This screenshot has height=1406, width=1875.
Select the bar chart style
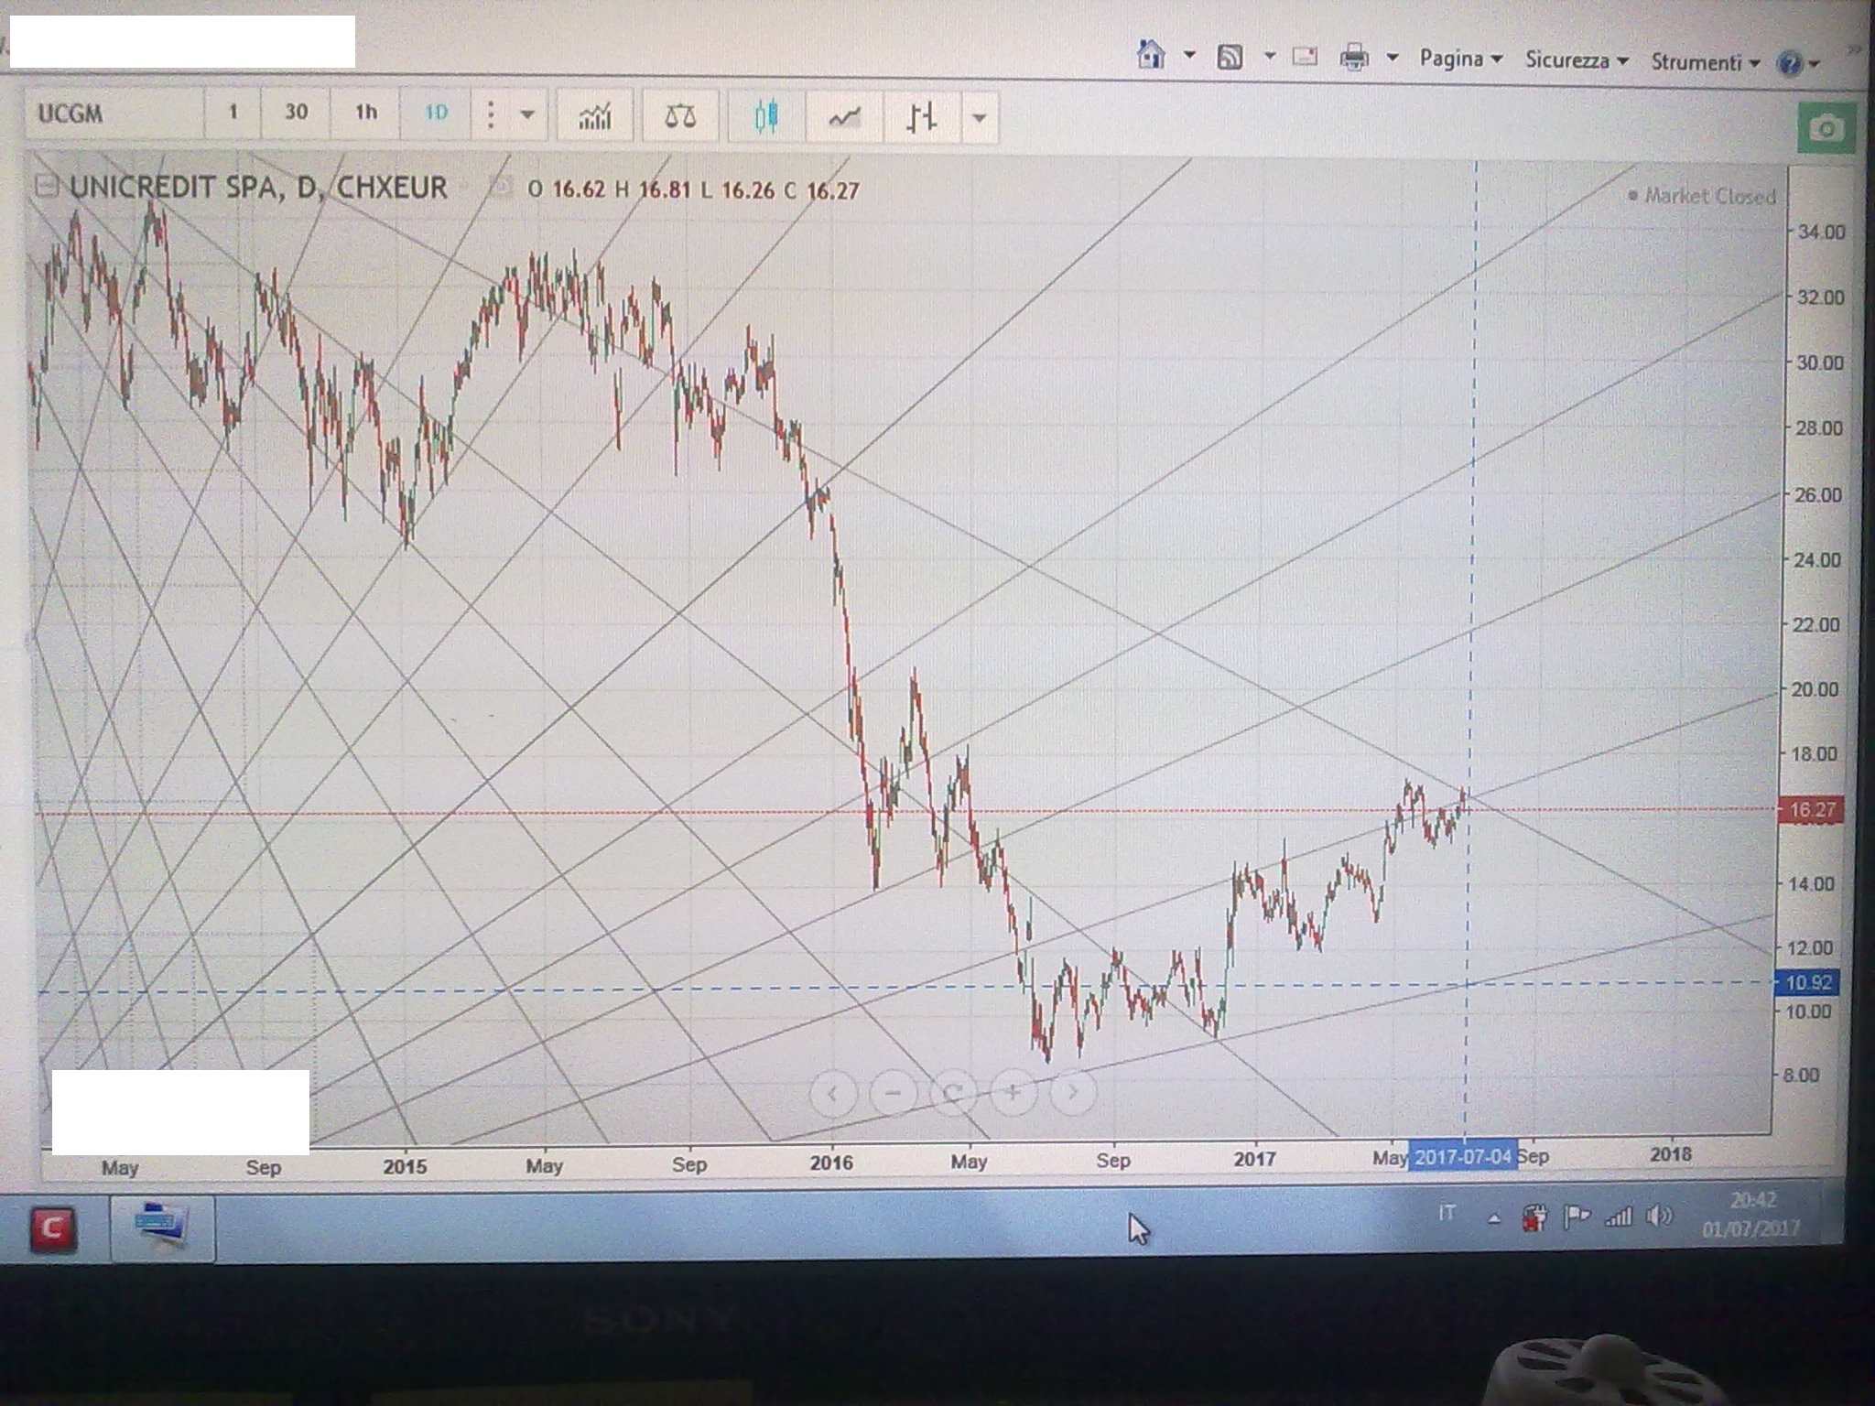tap(921, 117)
